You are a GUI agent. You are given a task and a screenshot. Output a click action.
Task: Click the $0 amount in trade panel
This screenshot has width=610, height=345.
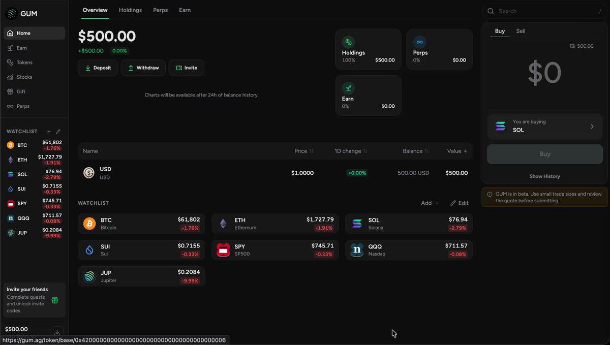click(544, 73)
